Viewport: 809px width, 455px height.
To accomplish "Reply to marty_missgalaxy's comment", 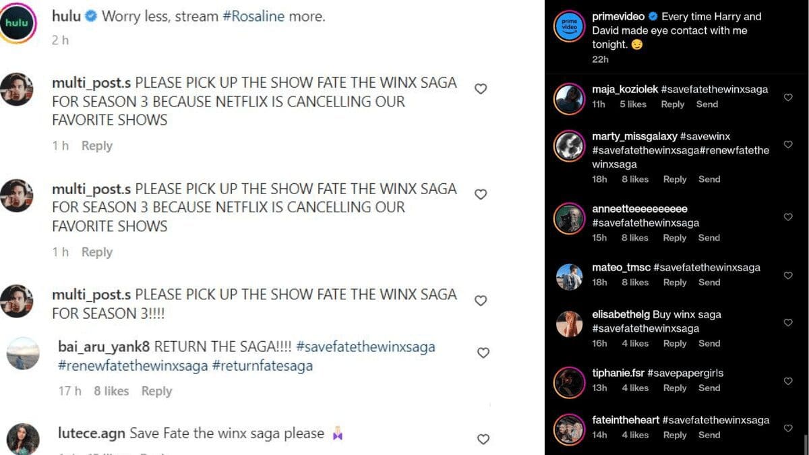I will (675, 179).
